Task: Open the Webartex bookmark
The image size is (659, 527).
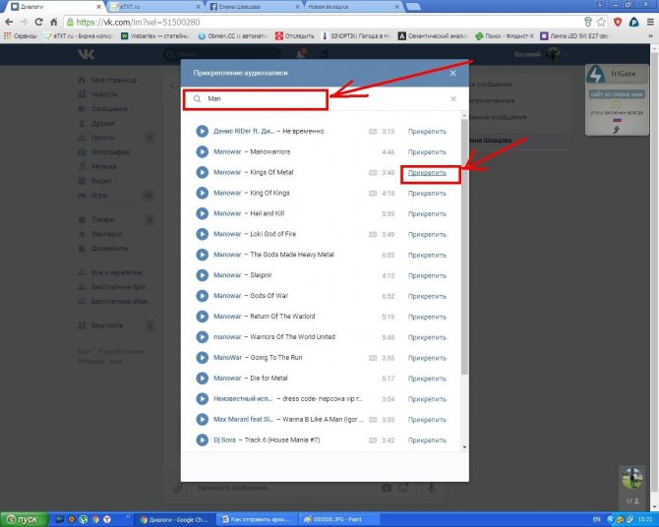Action: (x=155, y=36)
